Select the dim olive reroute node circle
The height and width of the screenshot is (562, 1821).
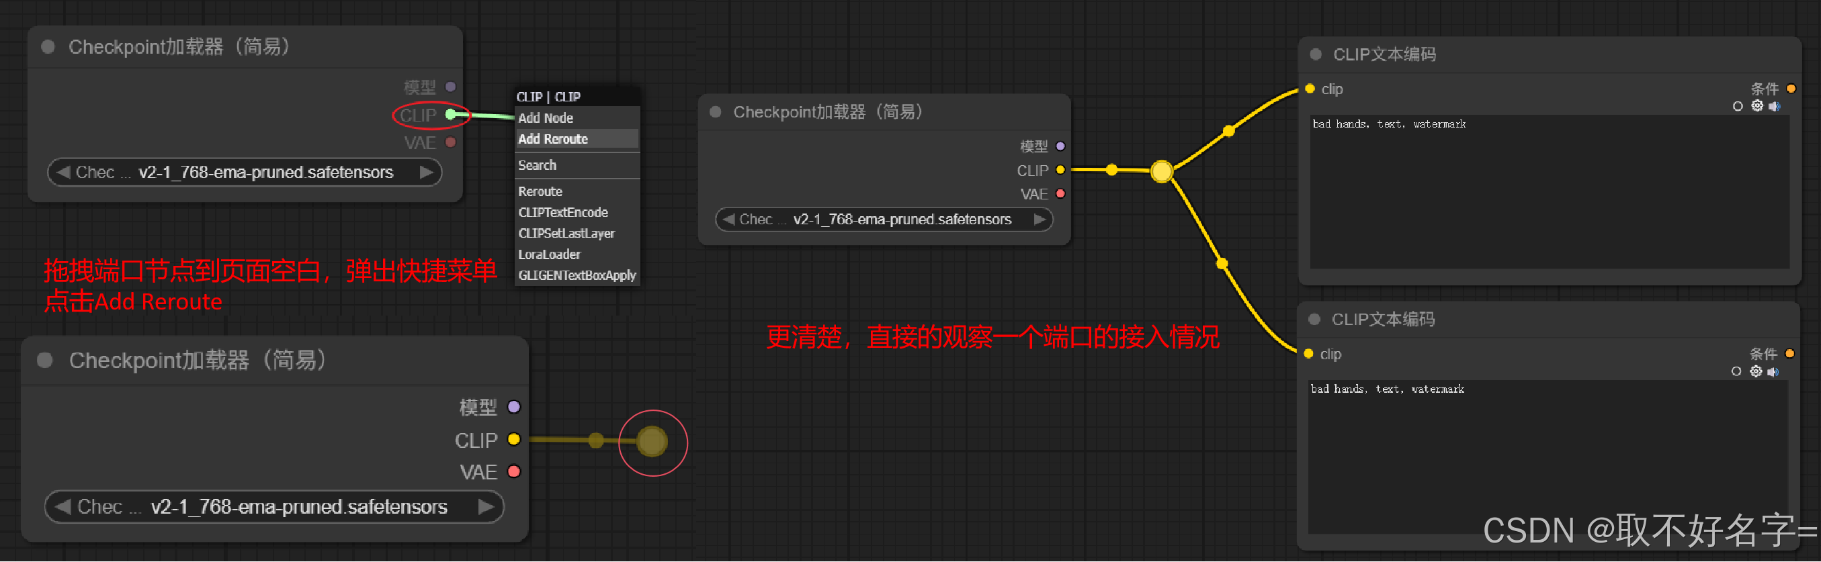(x=652, y=442)
